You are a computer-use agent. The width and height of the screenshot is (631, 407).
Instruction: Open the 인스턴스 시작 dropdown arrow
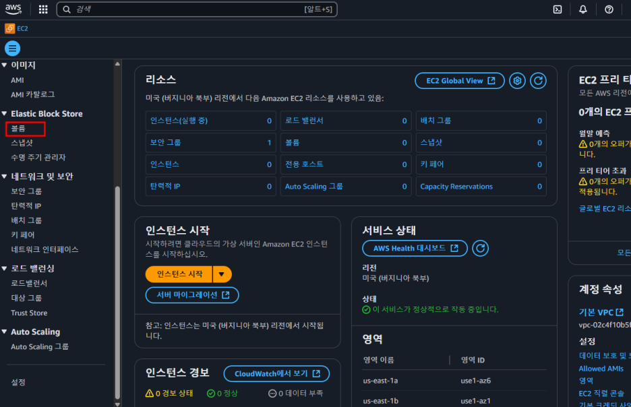(222, 274)
